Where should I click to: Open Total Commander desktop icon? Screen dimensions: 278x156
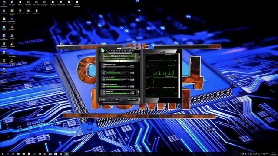4,37
